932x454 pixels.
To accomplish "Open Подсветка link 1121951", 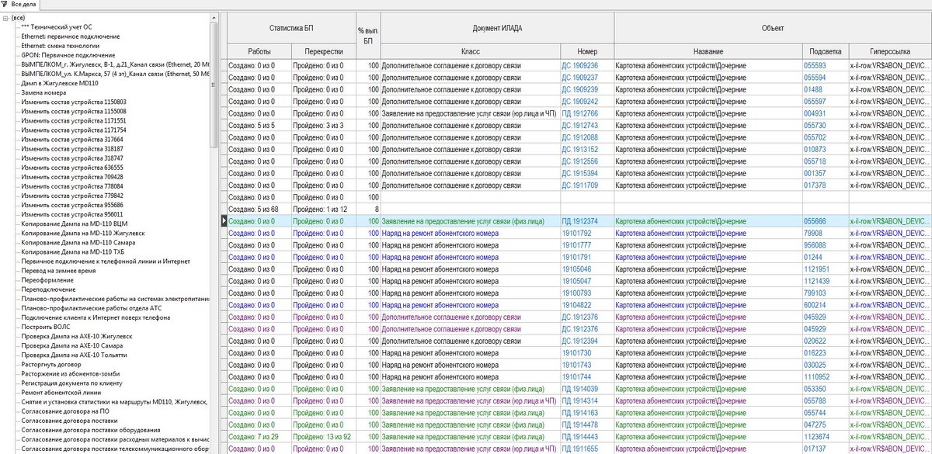I will (x=817, y=269).
